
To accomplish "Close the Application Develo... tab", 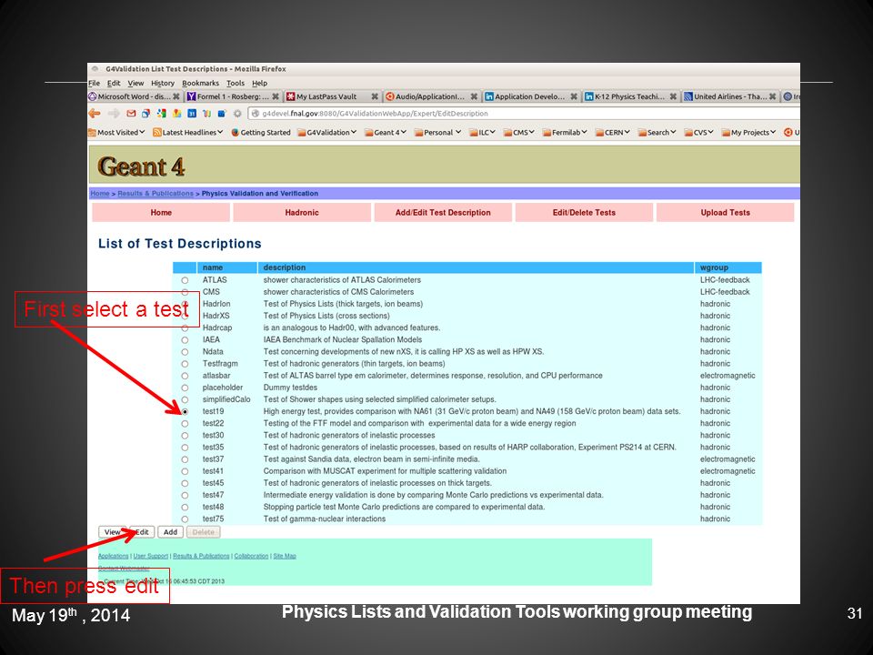I will coord(574,96).
